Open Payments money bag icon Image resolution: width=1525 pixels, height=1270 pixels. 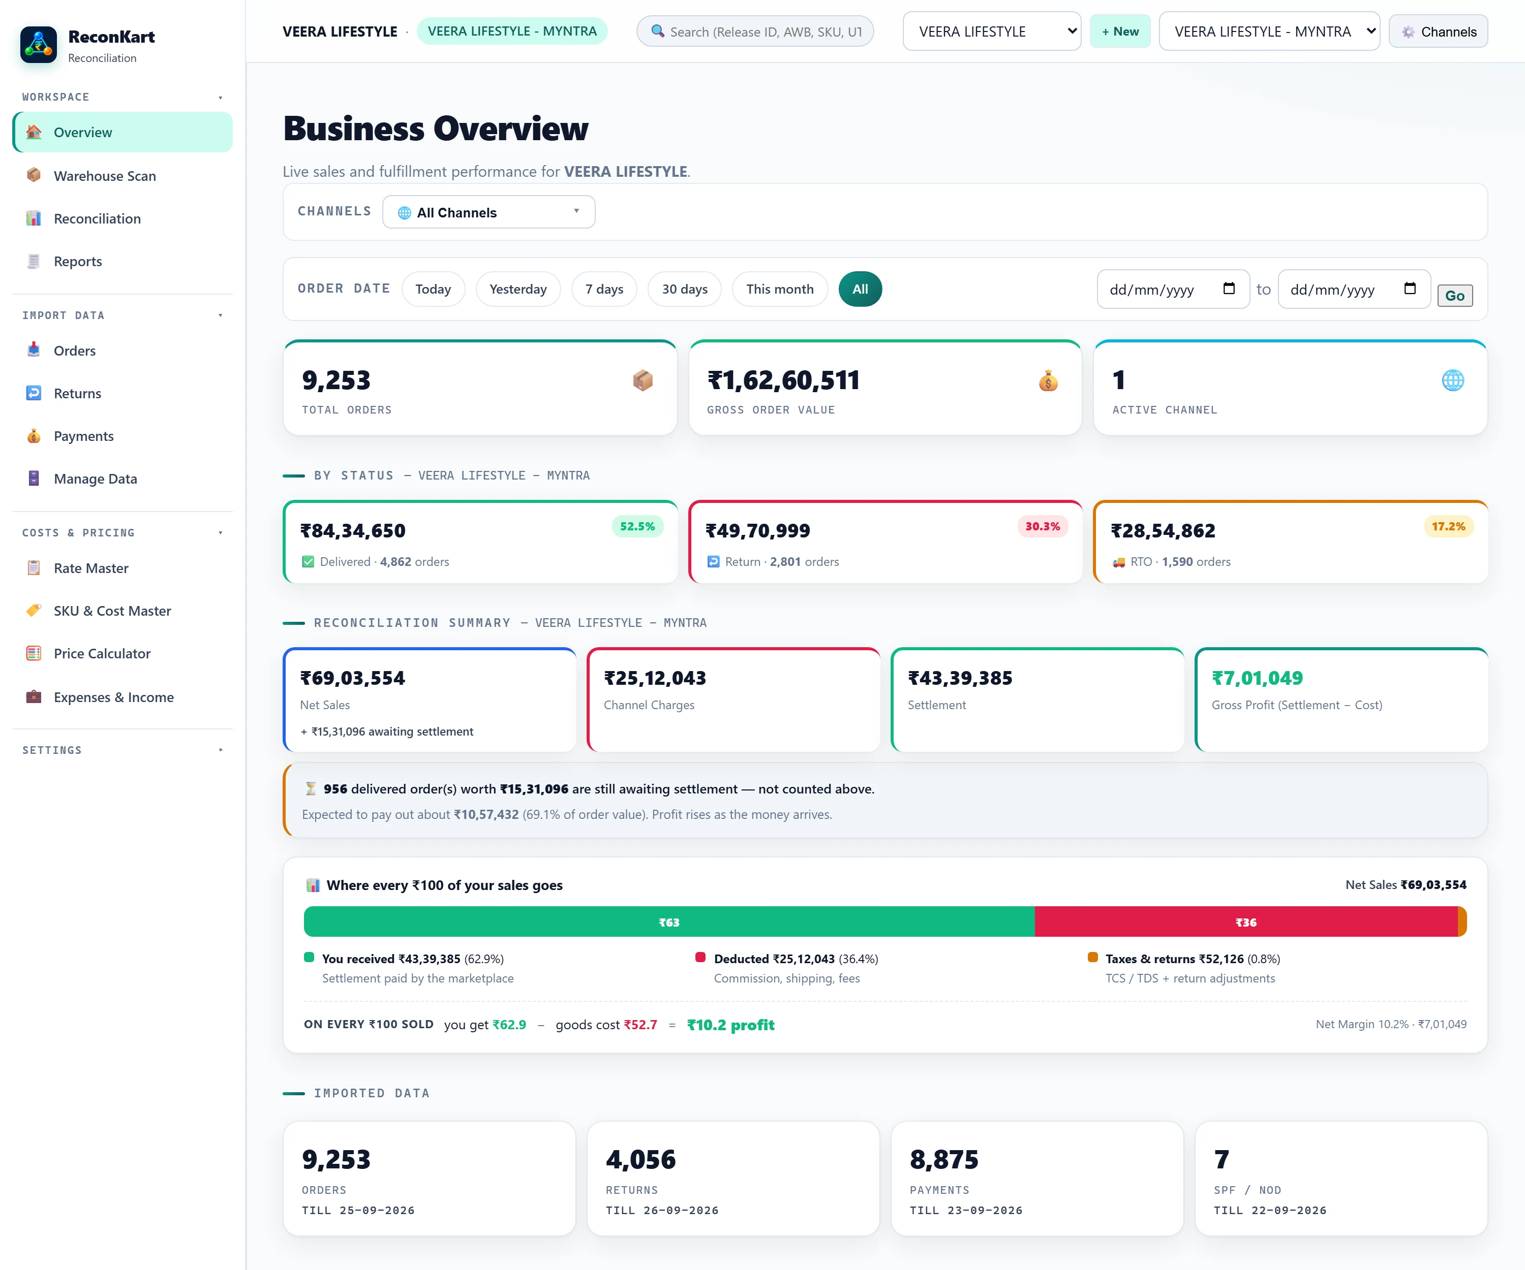click(34, 435)
